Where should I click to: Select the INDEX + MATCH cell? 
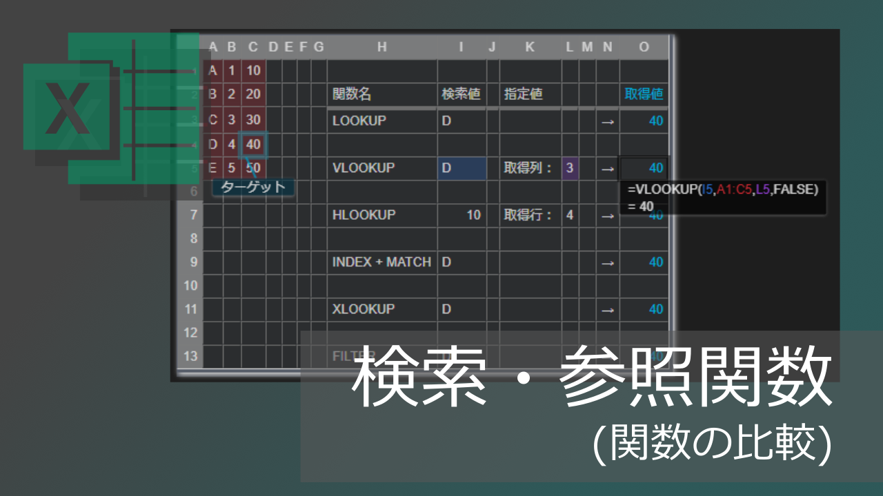coord(381,262)
